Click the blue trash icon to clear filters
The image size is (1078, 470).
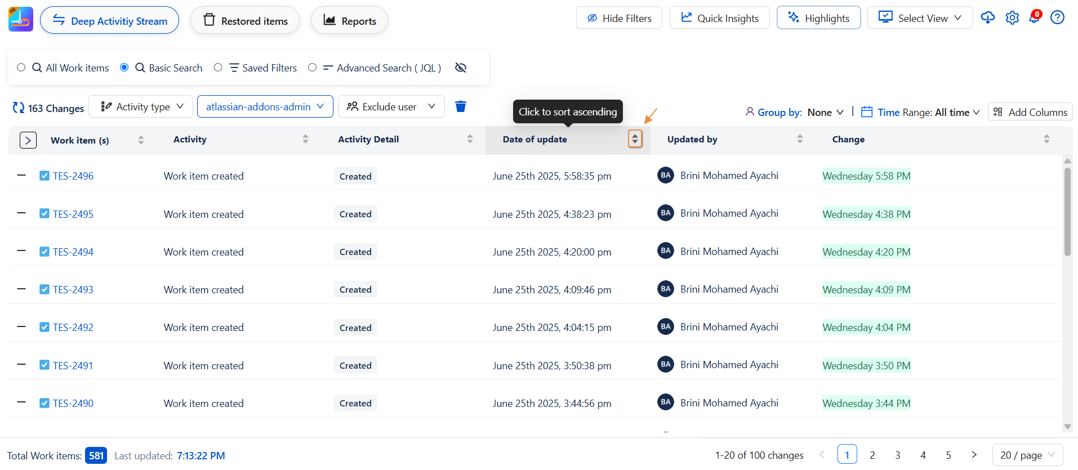[x=460, y=106]
